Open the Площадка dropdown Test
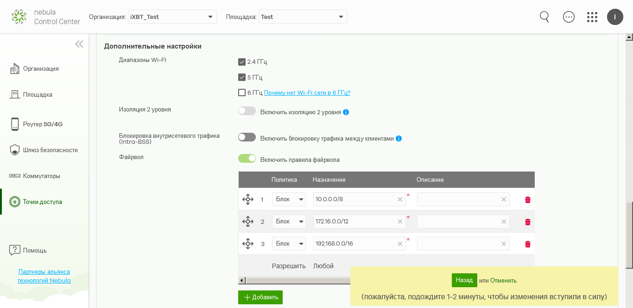The width and height of the screenshot is (633, 308). (x=303, y=17)
